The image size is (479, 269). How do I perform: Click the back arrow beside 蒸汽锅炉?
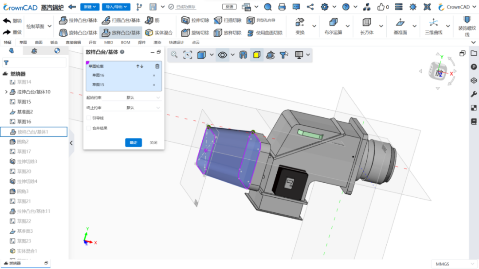coord(72,7)
